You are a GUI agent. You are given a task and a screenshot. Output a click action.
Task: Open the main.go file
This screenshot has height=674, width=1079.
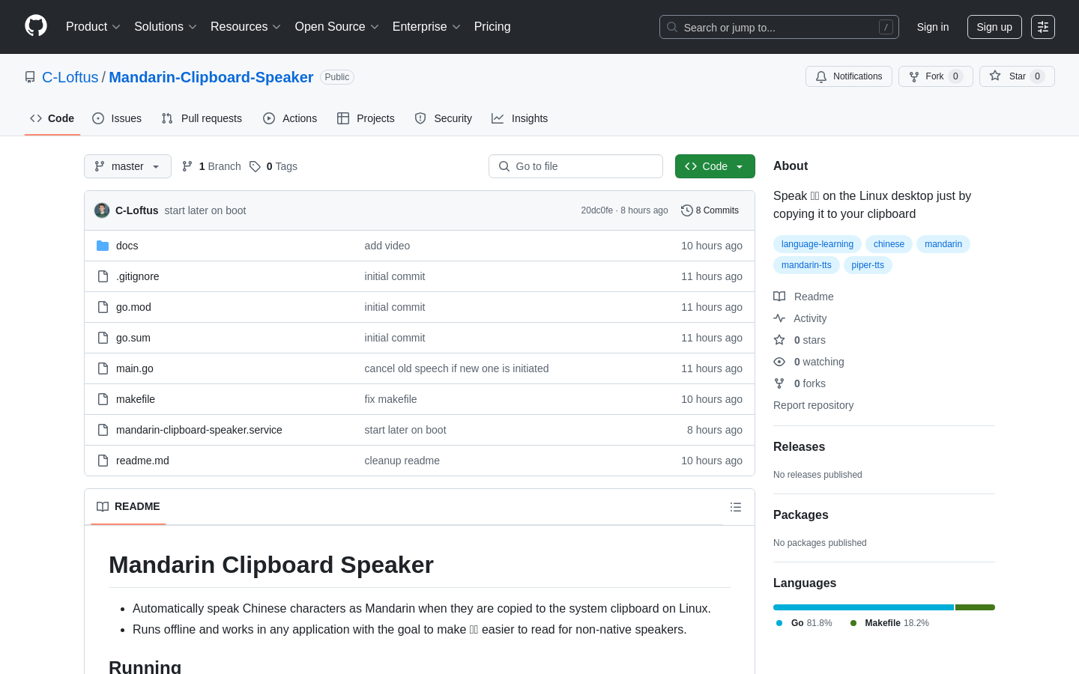(x=135, y=368)
